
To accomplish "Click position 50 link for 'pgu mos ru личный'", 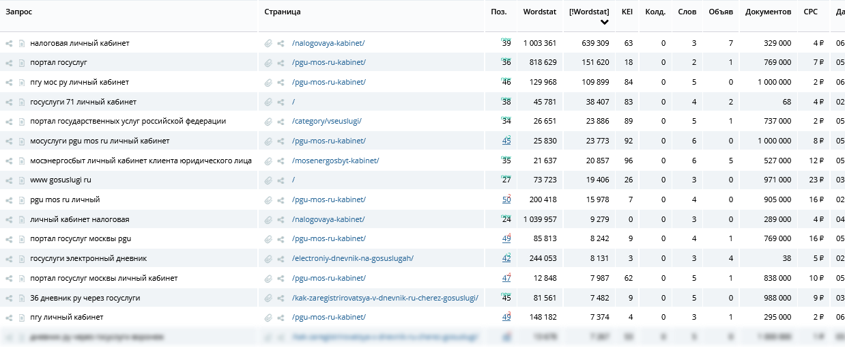I will click(506, 200).
